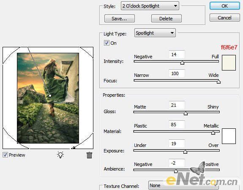Click the white material color swatch
This screenshot has height=190, width=243.
(x=229, y=136)
